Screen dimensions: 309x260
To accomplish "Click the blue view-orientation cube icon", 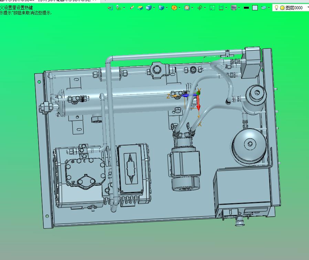I will pyautogui.click(x=161, y=8).
